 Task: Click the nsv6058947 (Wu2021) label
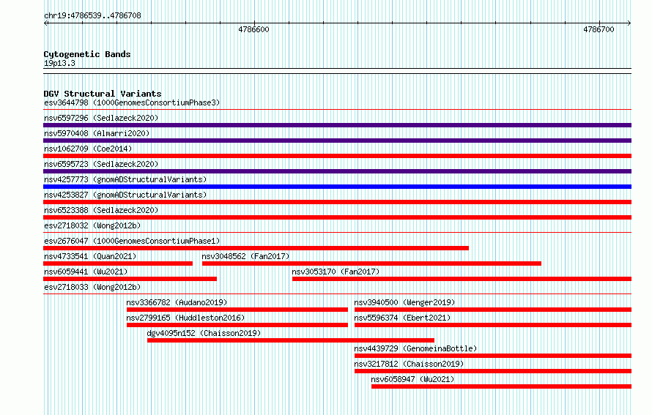[412, 379]
